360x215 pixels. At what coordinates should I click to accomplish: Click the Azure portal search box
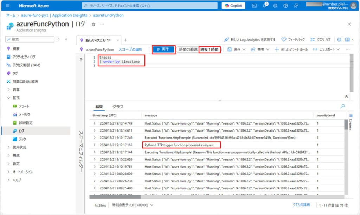click(x=149, y=6)
